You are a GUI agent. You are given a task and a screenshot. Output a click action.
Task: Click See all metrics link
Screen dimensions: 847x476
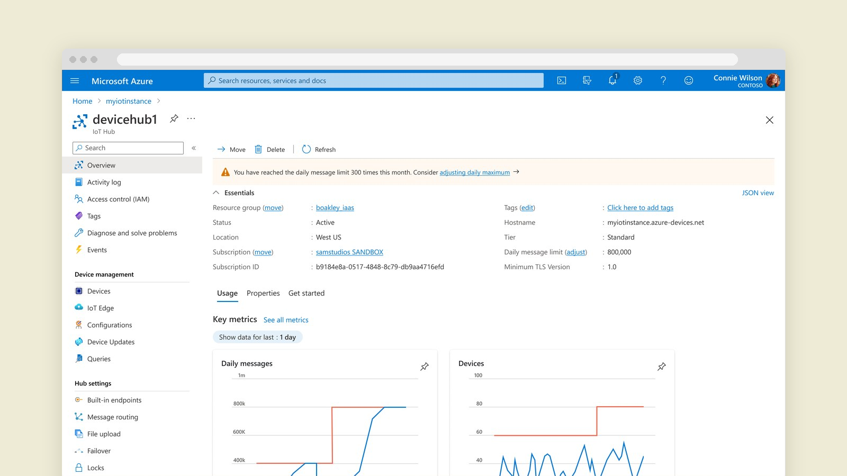286,320
